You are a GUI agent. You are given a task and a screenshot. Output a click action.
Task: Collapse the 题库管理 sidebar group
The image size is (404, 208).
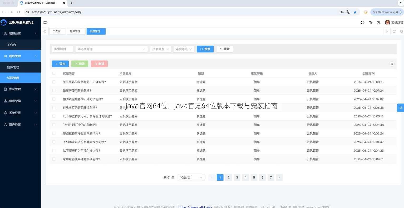point(20,56)
